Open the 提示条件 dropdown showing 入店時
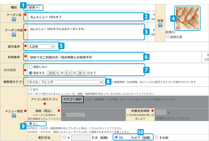The image size is (209, 141). [41, 46]
